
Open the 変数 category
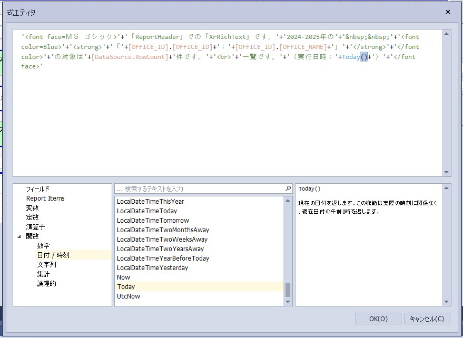click(x=32, y=207)
